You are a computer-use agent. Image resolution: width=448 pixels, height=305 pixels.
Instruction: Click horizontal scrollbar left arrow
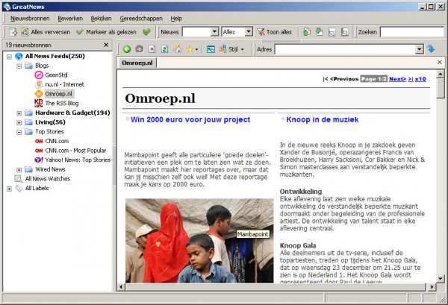tap(121, 287)
